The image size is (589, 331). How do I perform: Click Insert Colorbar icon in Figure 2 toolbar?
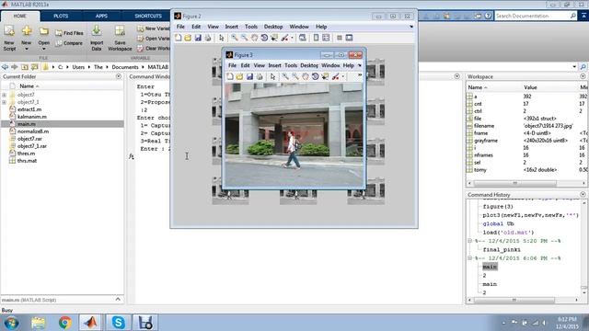point(316,38)
